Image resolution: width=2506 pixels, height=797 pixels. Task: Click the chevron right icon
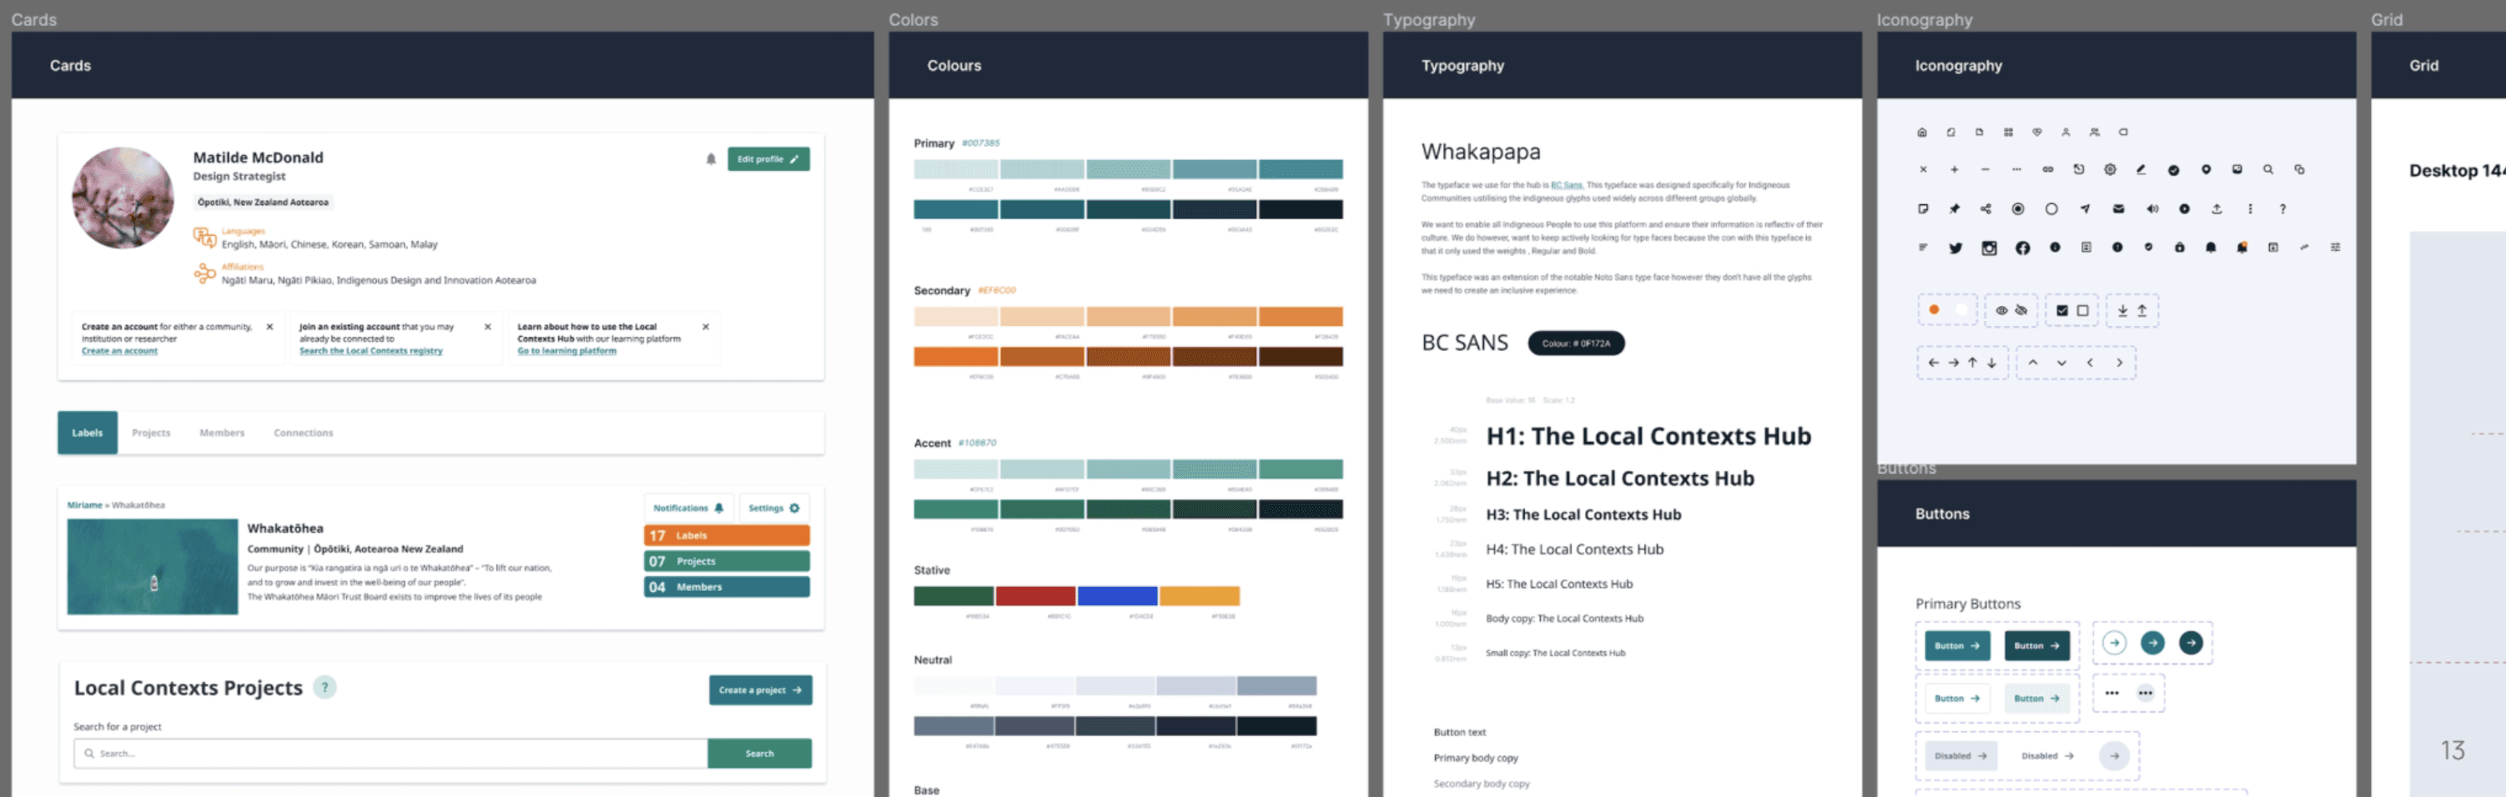tap(2119, 363)
